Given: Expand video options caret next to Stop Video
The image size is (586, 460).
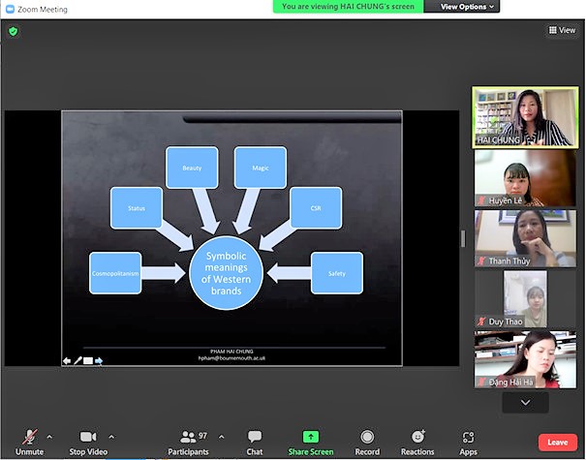Looking at the screenshot, I should [111, 436].
